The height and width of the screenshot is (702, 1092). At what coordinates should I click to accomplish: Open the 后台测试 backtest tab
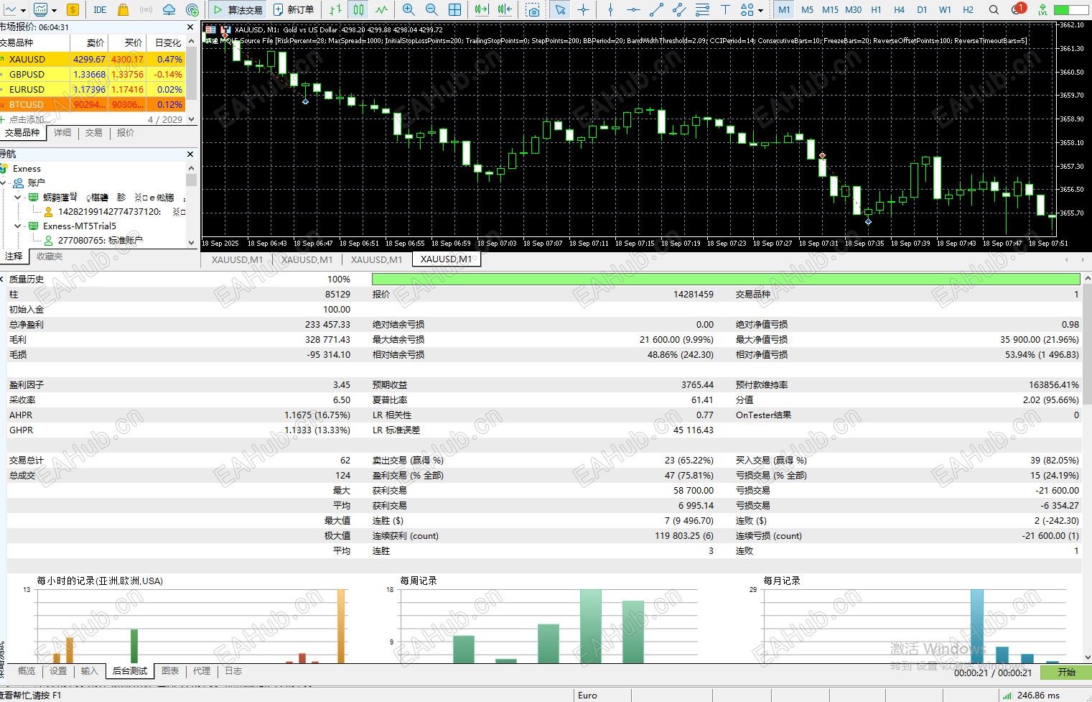(130, 671)
